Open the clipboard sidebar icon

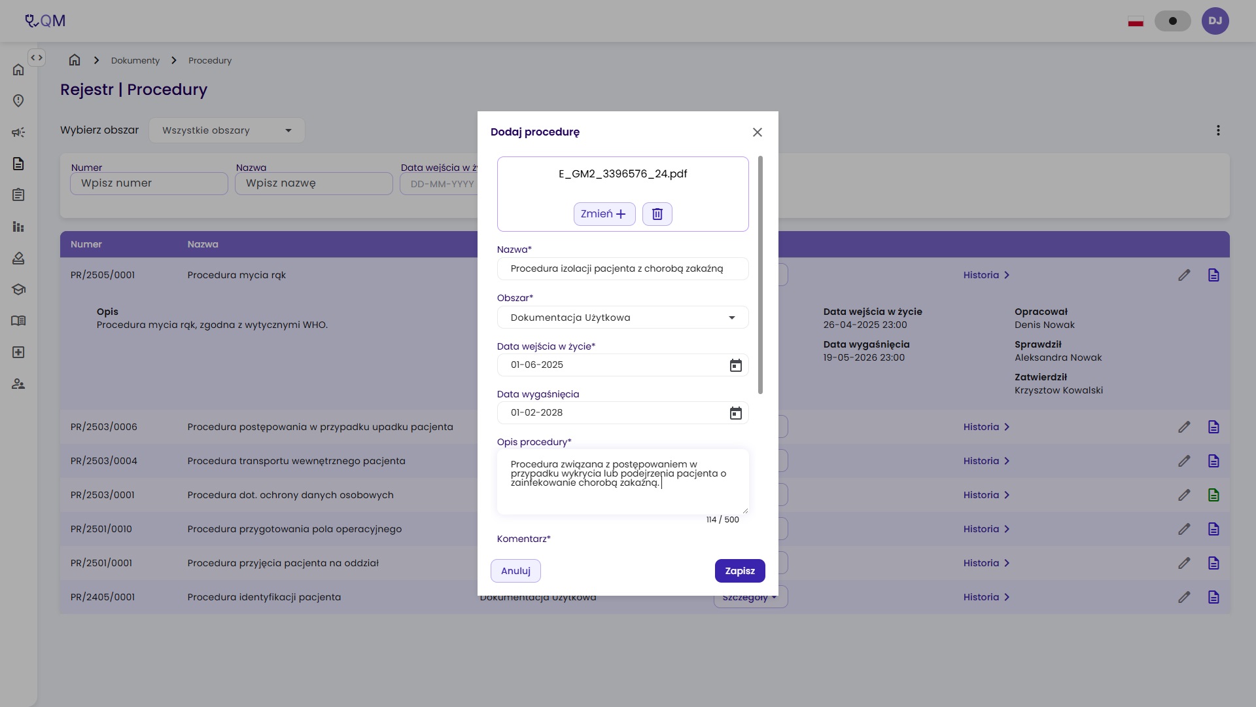coord(18,195)
